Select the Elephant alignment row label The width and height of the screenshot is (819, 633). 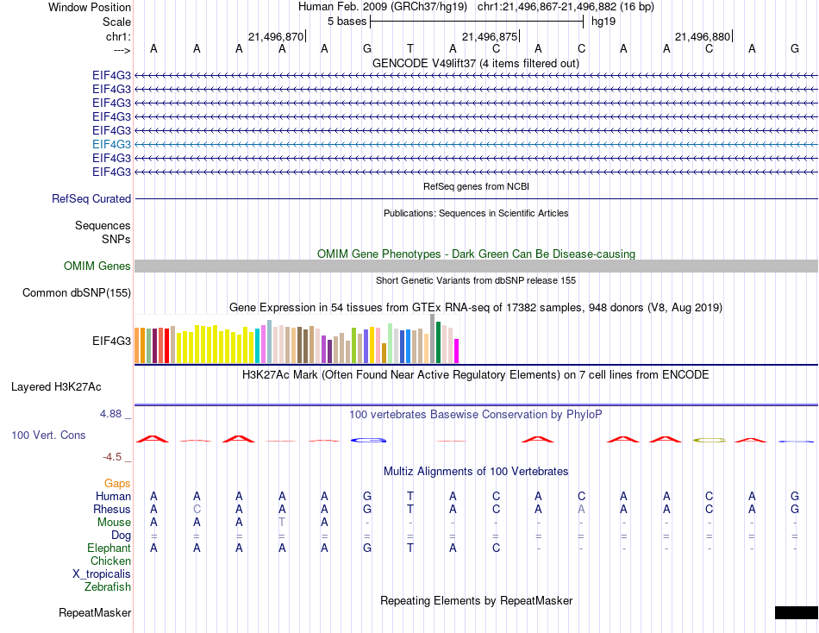point(109,548)
